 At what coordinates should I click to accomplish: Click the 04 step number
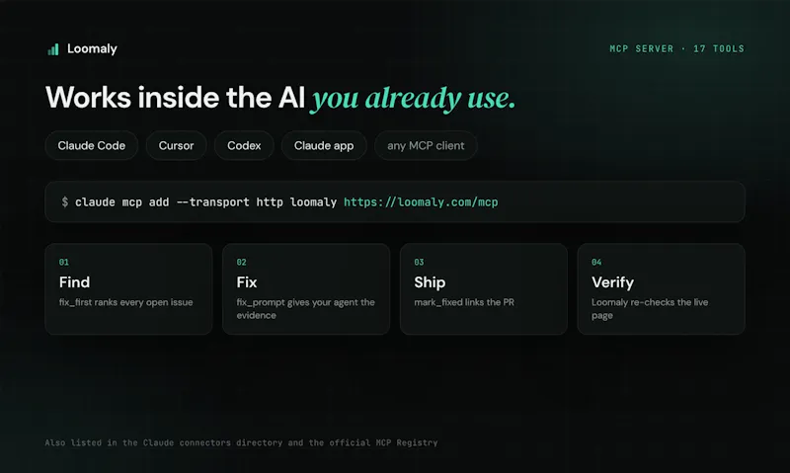(x=596, y=262)
